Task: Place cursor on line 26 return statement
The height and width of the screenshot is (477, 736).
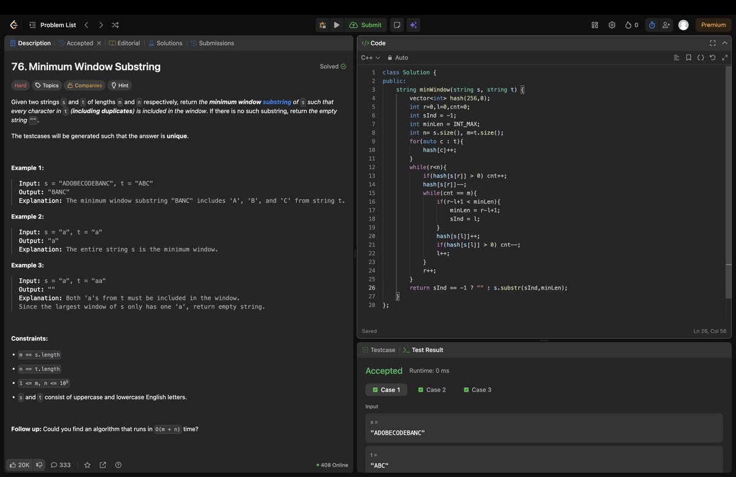Action: click(x=488, y=287)
